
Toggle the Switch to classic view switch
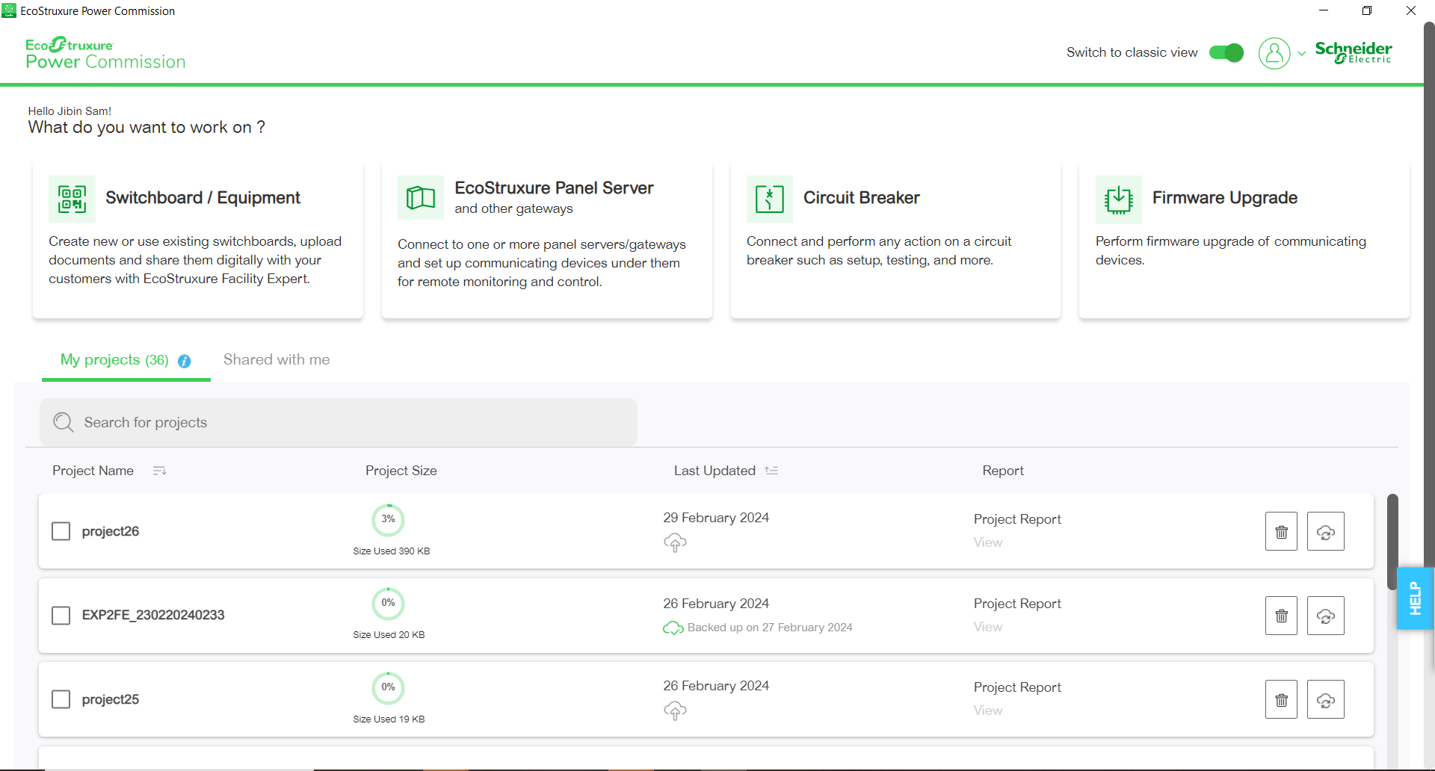point(1226,53)
